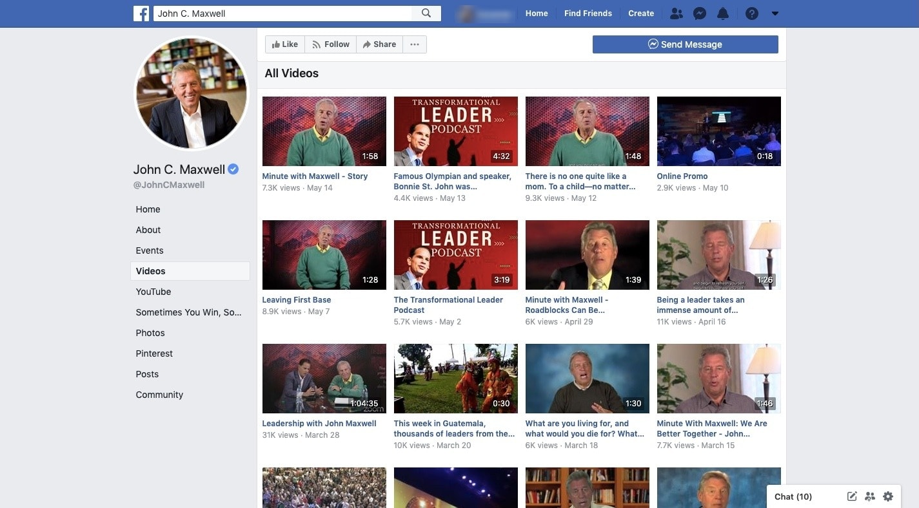919x508 pixels.
Task: Open chat settings gear icon
Action: click(x=888, y=496)
